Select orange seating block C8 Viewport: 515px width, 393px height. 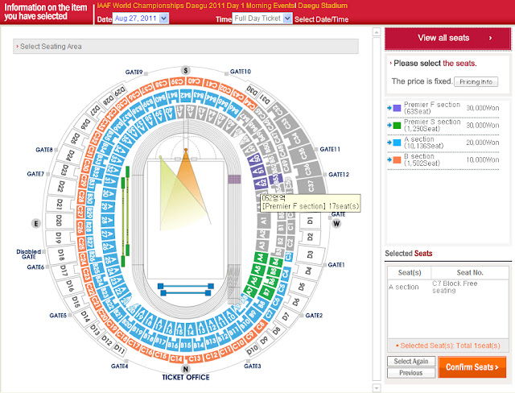click(x=260, y=326)
